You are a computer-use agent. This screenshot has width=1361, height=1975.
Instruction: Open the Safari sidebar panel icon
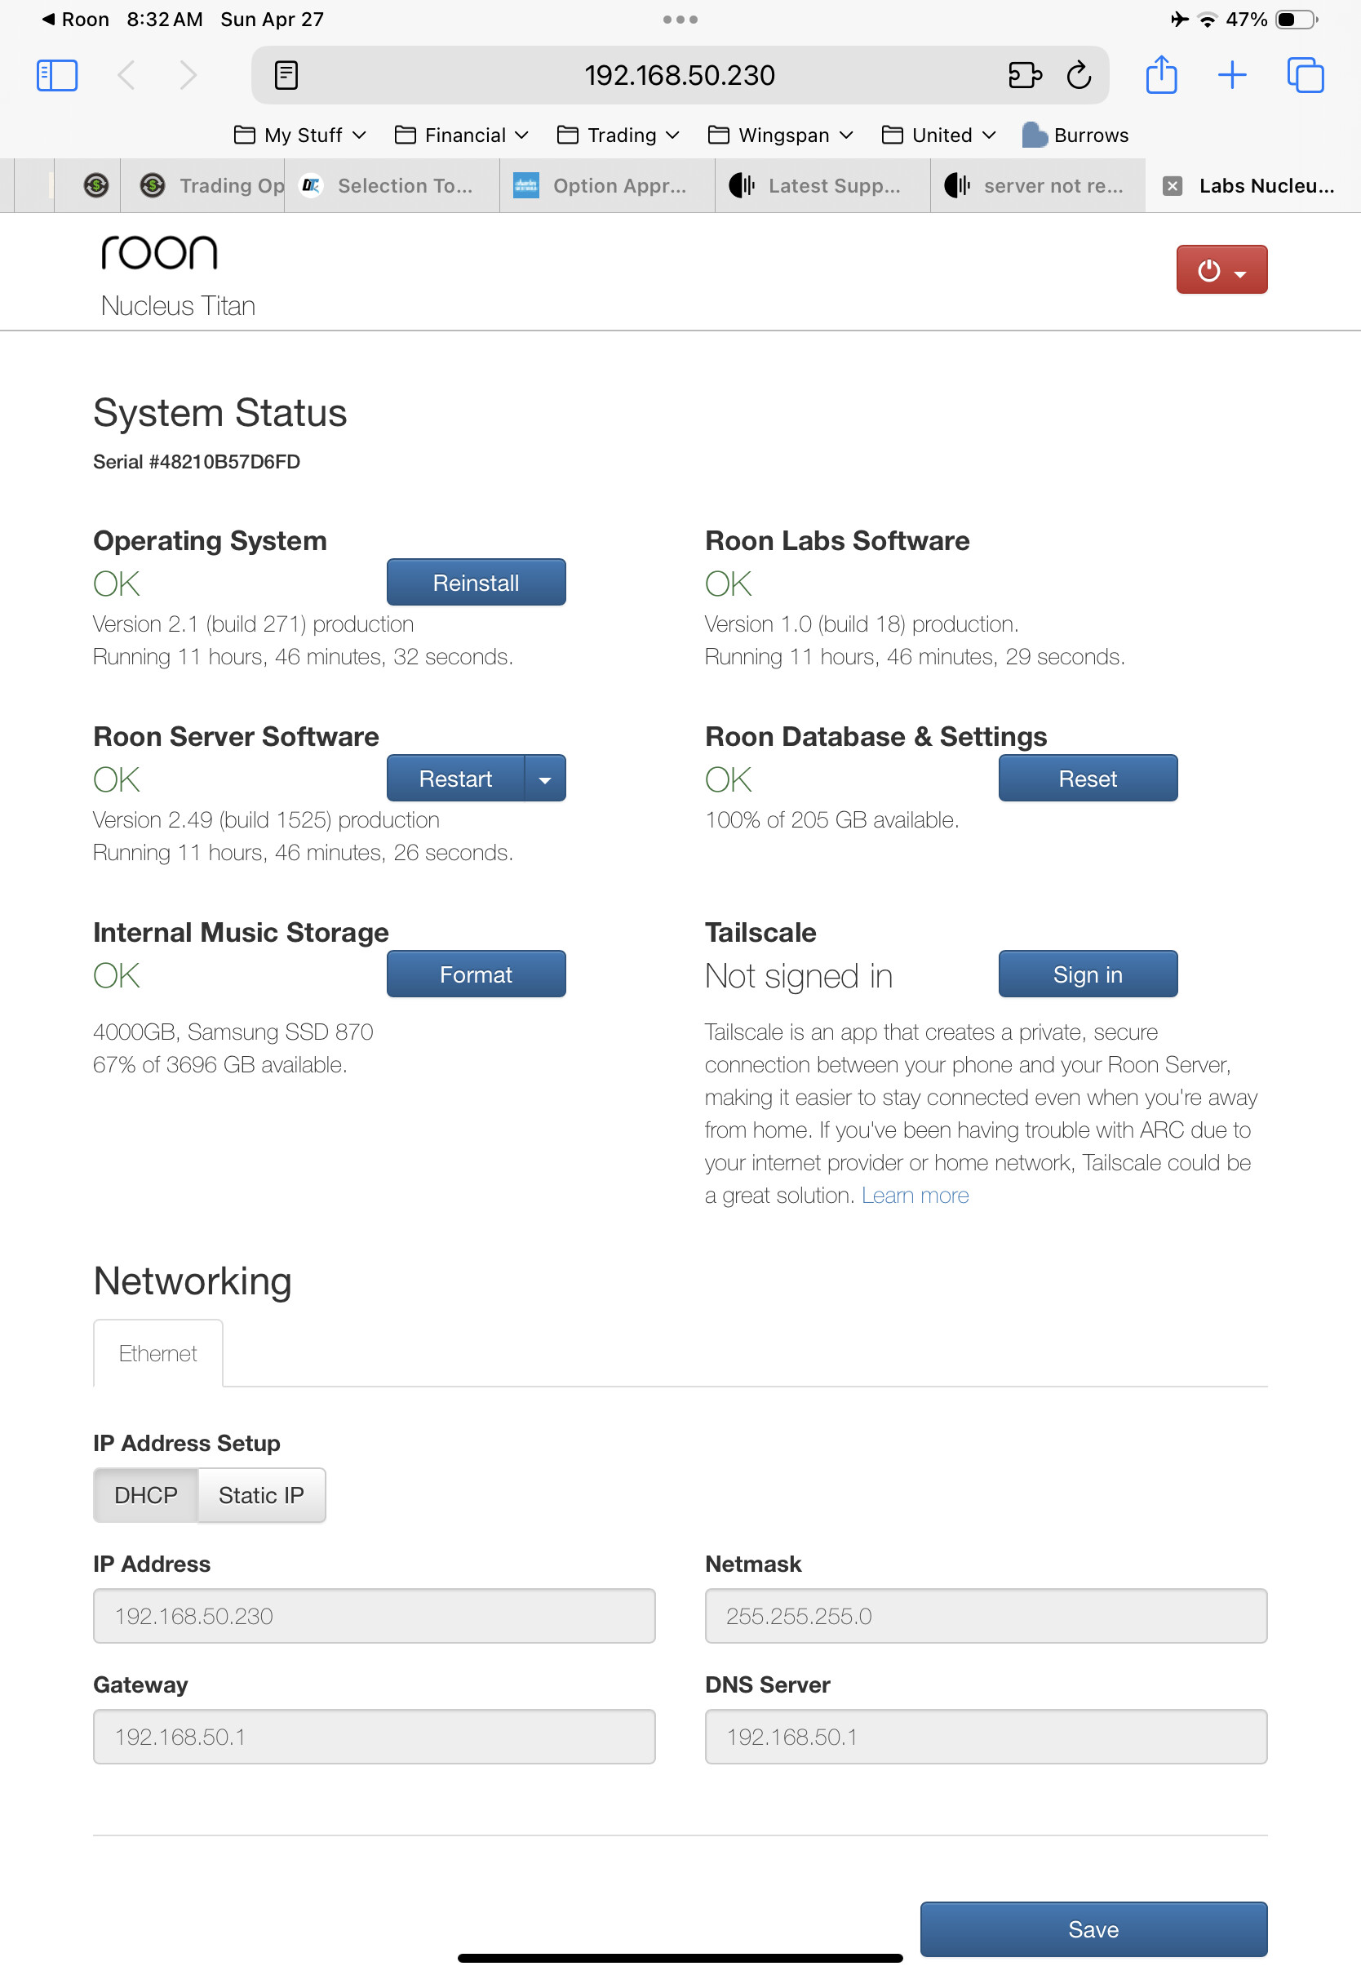57,75
